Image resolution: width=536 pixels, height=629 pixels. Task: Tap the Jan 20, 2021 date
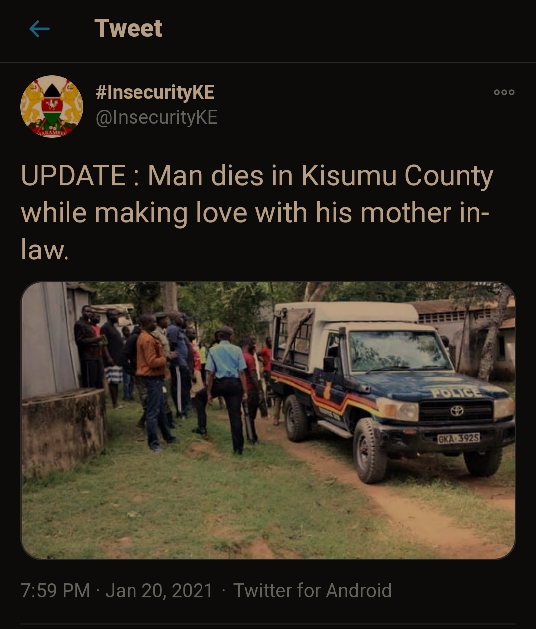click(x=159, y=591)
